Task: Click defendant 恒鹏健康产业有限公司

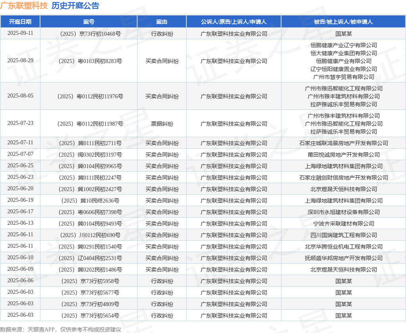Action: click(x=344, y=61)
